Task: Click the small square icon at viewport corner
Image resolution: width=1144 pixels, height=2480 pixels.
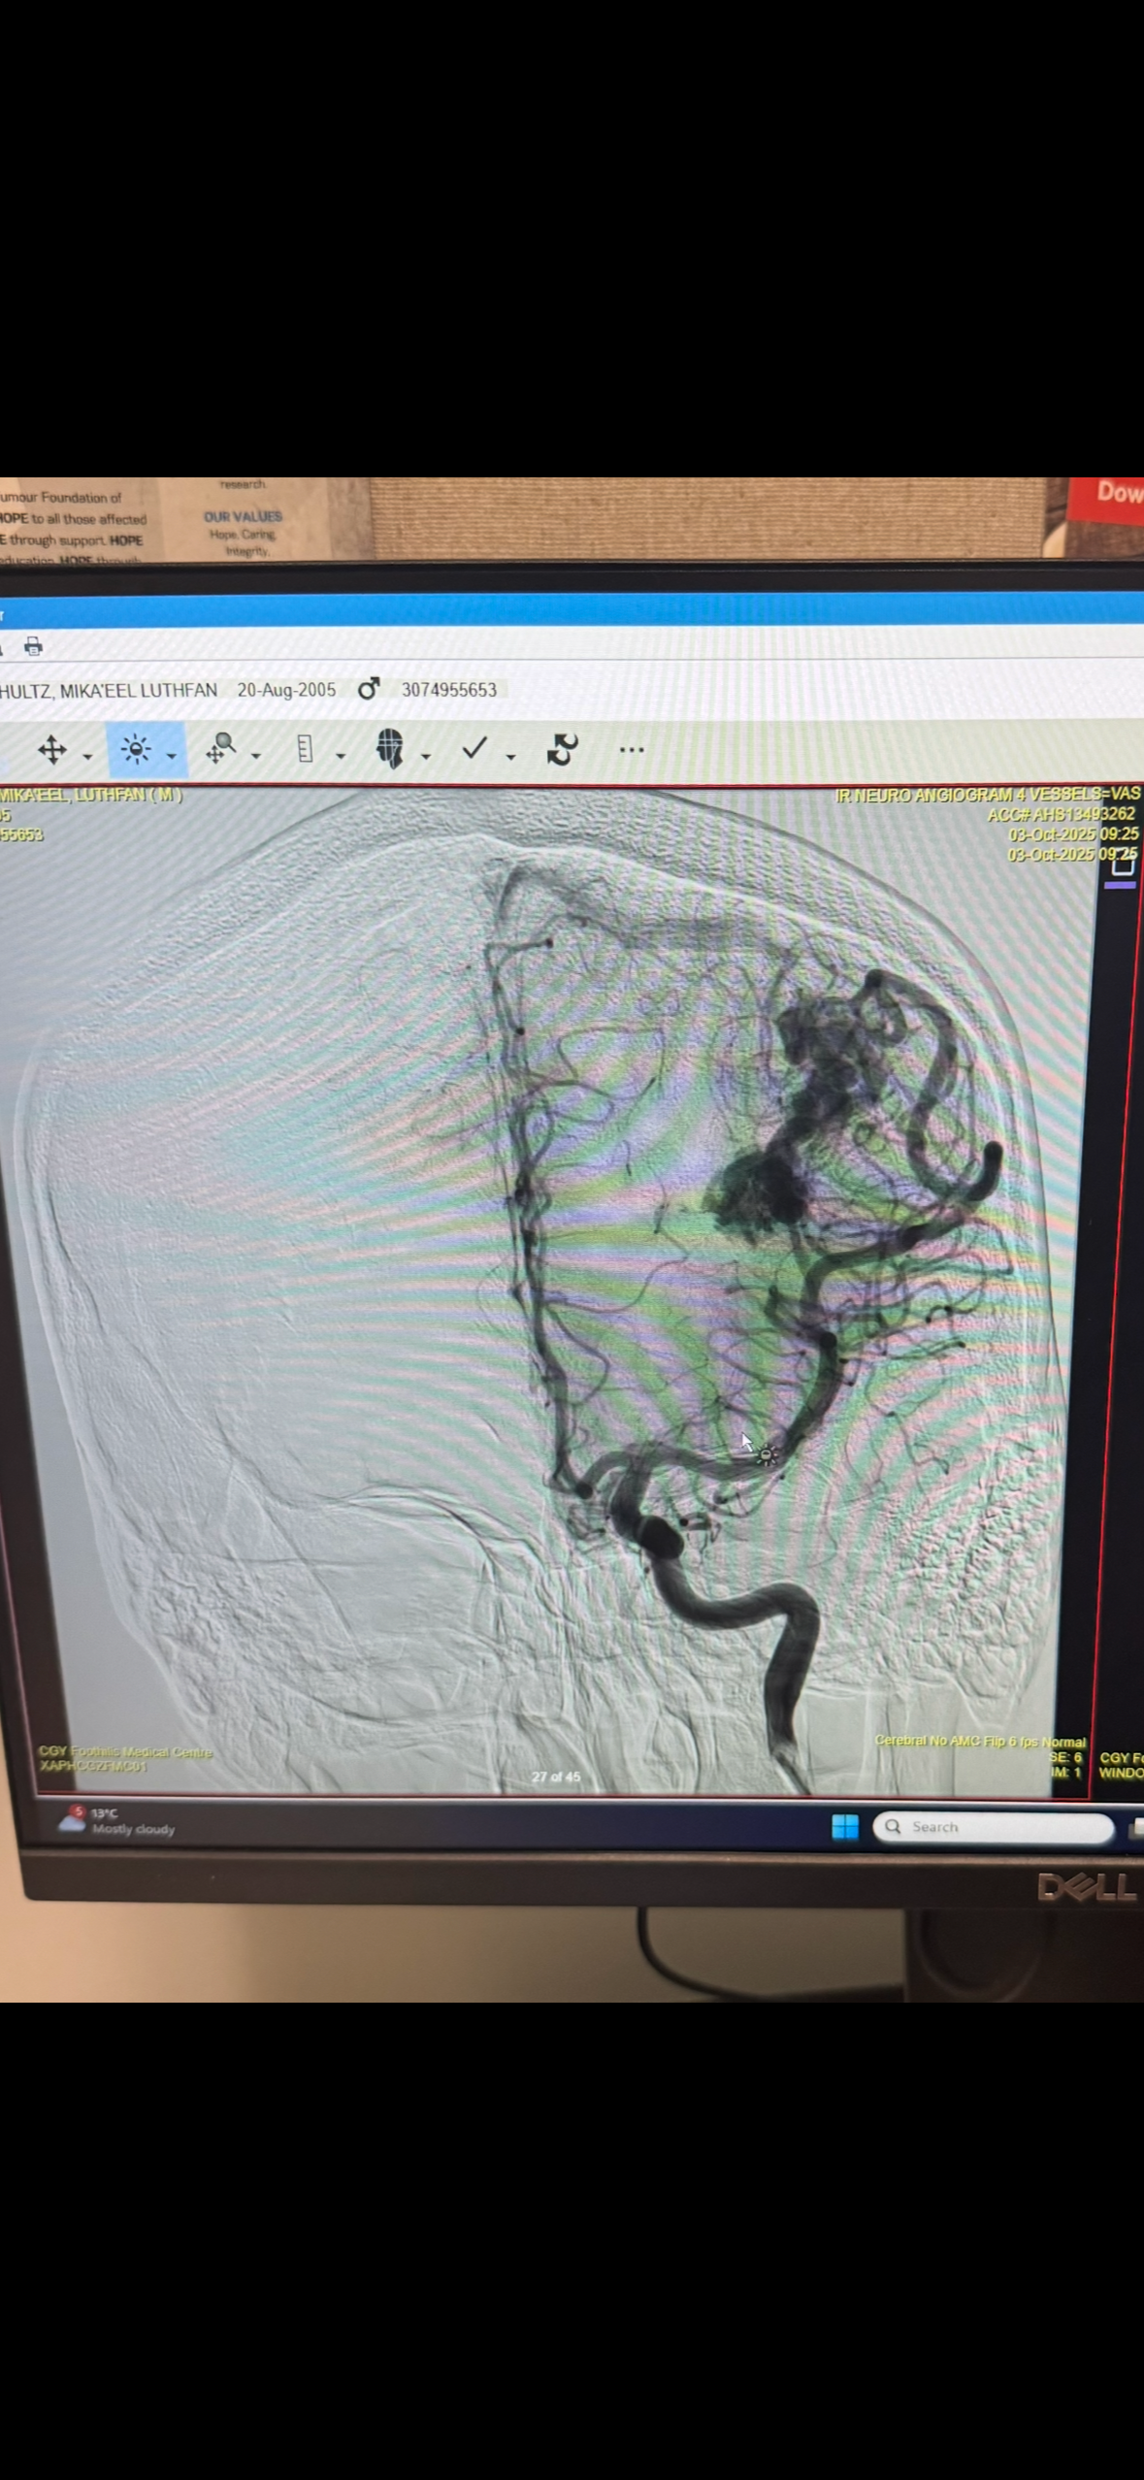Action: 1122,865
